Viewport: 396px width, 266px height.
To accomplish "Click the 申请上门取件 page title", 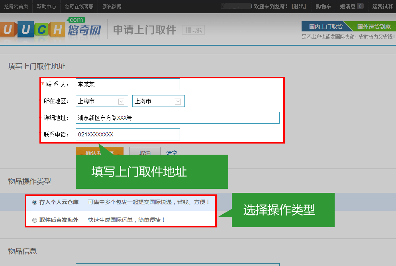I will (145, 30).
